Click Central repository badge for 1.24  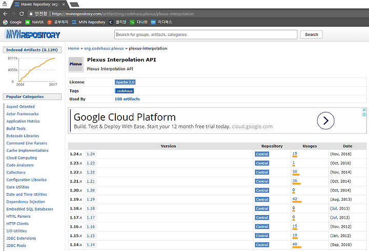click(x=262, y=154)
